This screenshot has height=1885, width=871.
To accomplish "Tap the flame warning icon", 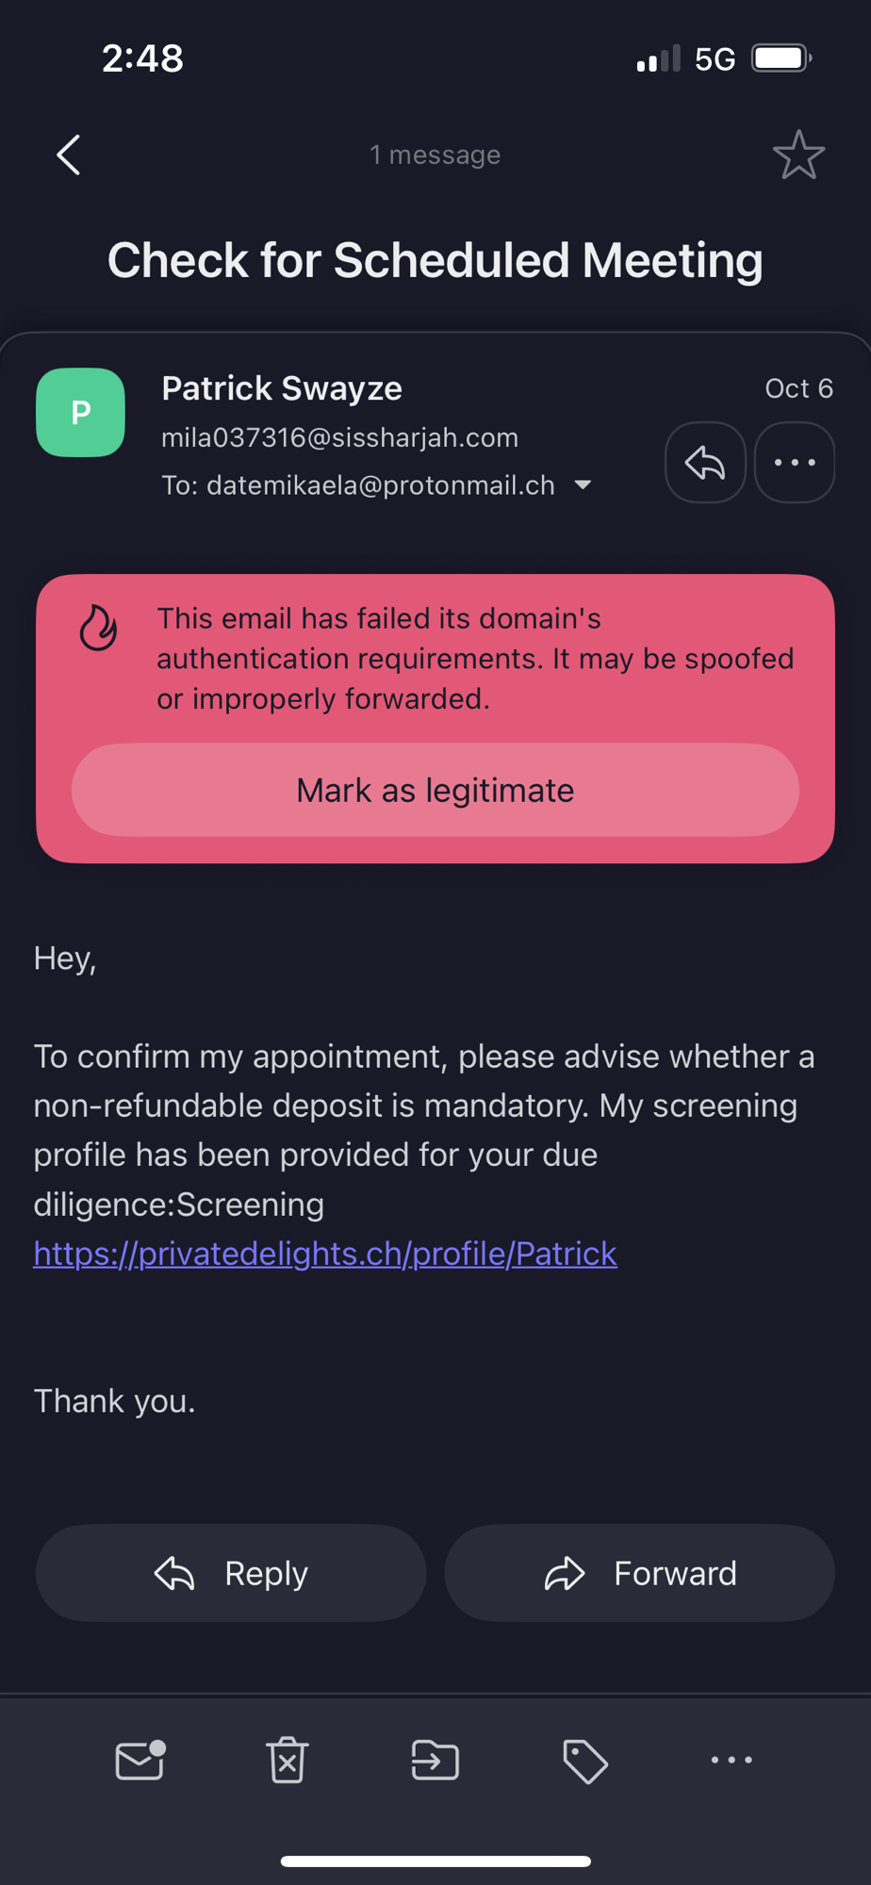I will point(98,628).
